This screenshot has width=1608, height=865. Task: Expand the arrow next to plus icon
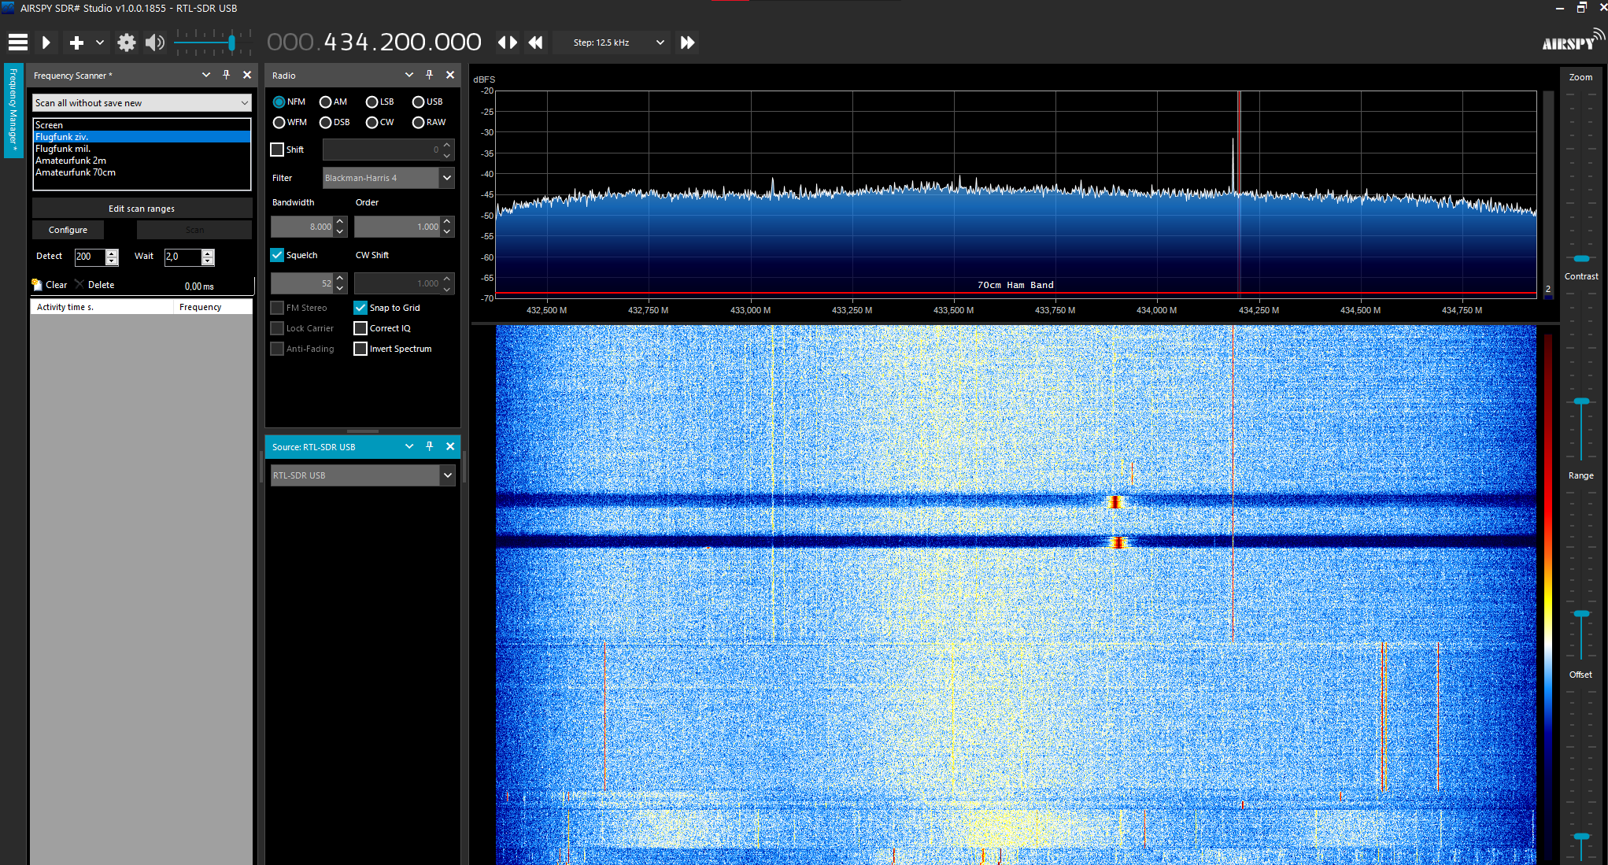pyautogui.click(x=99, y=43)
